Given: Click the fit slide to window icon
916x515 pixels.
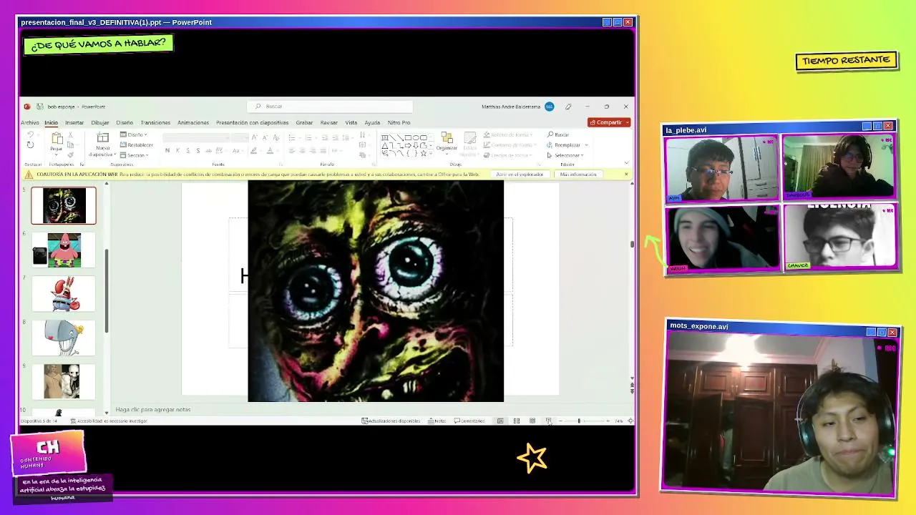Looking at the screenshot, I should coord(630,421).
